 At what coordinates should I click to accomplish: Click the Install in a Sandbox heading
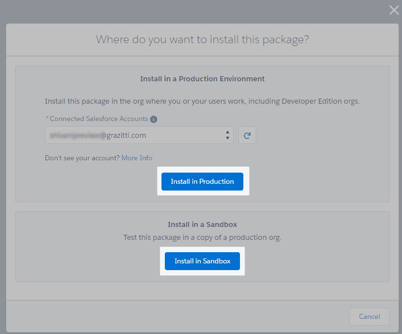202,225
